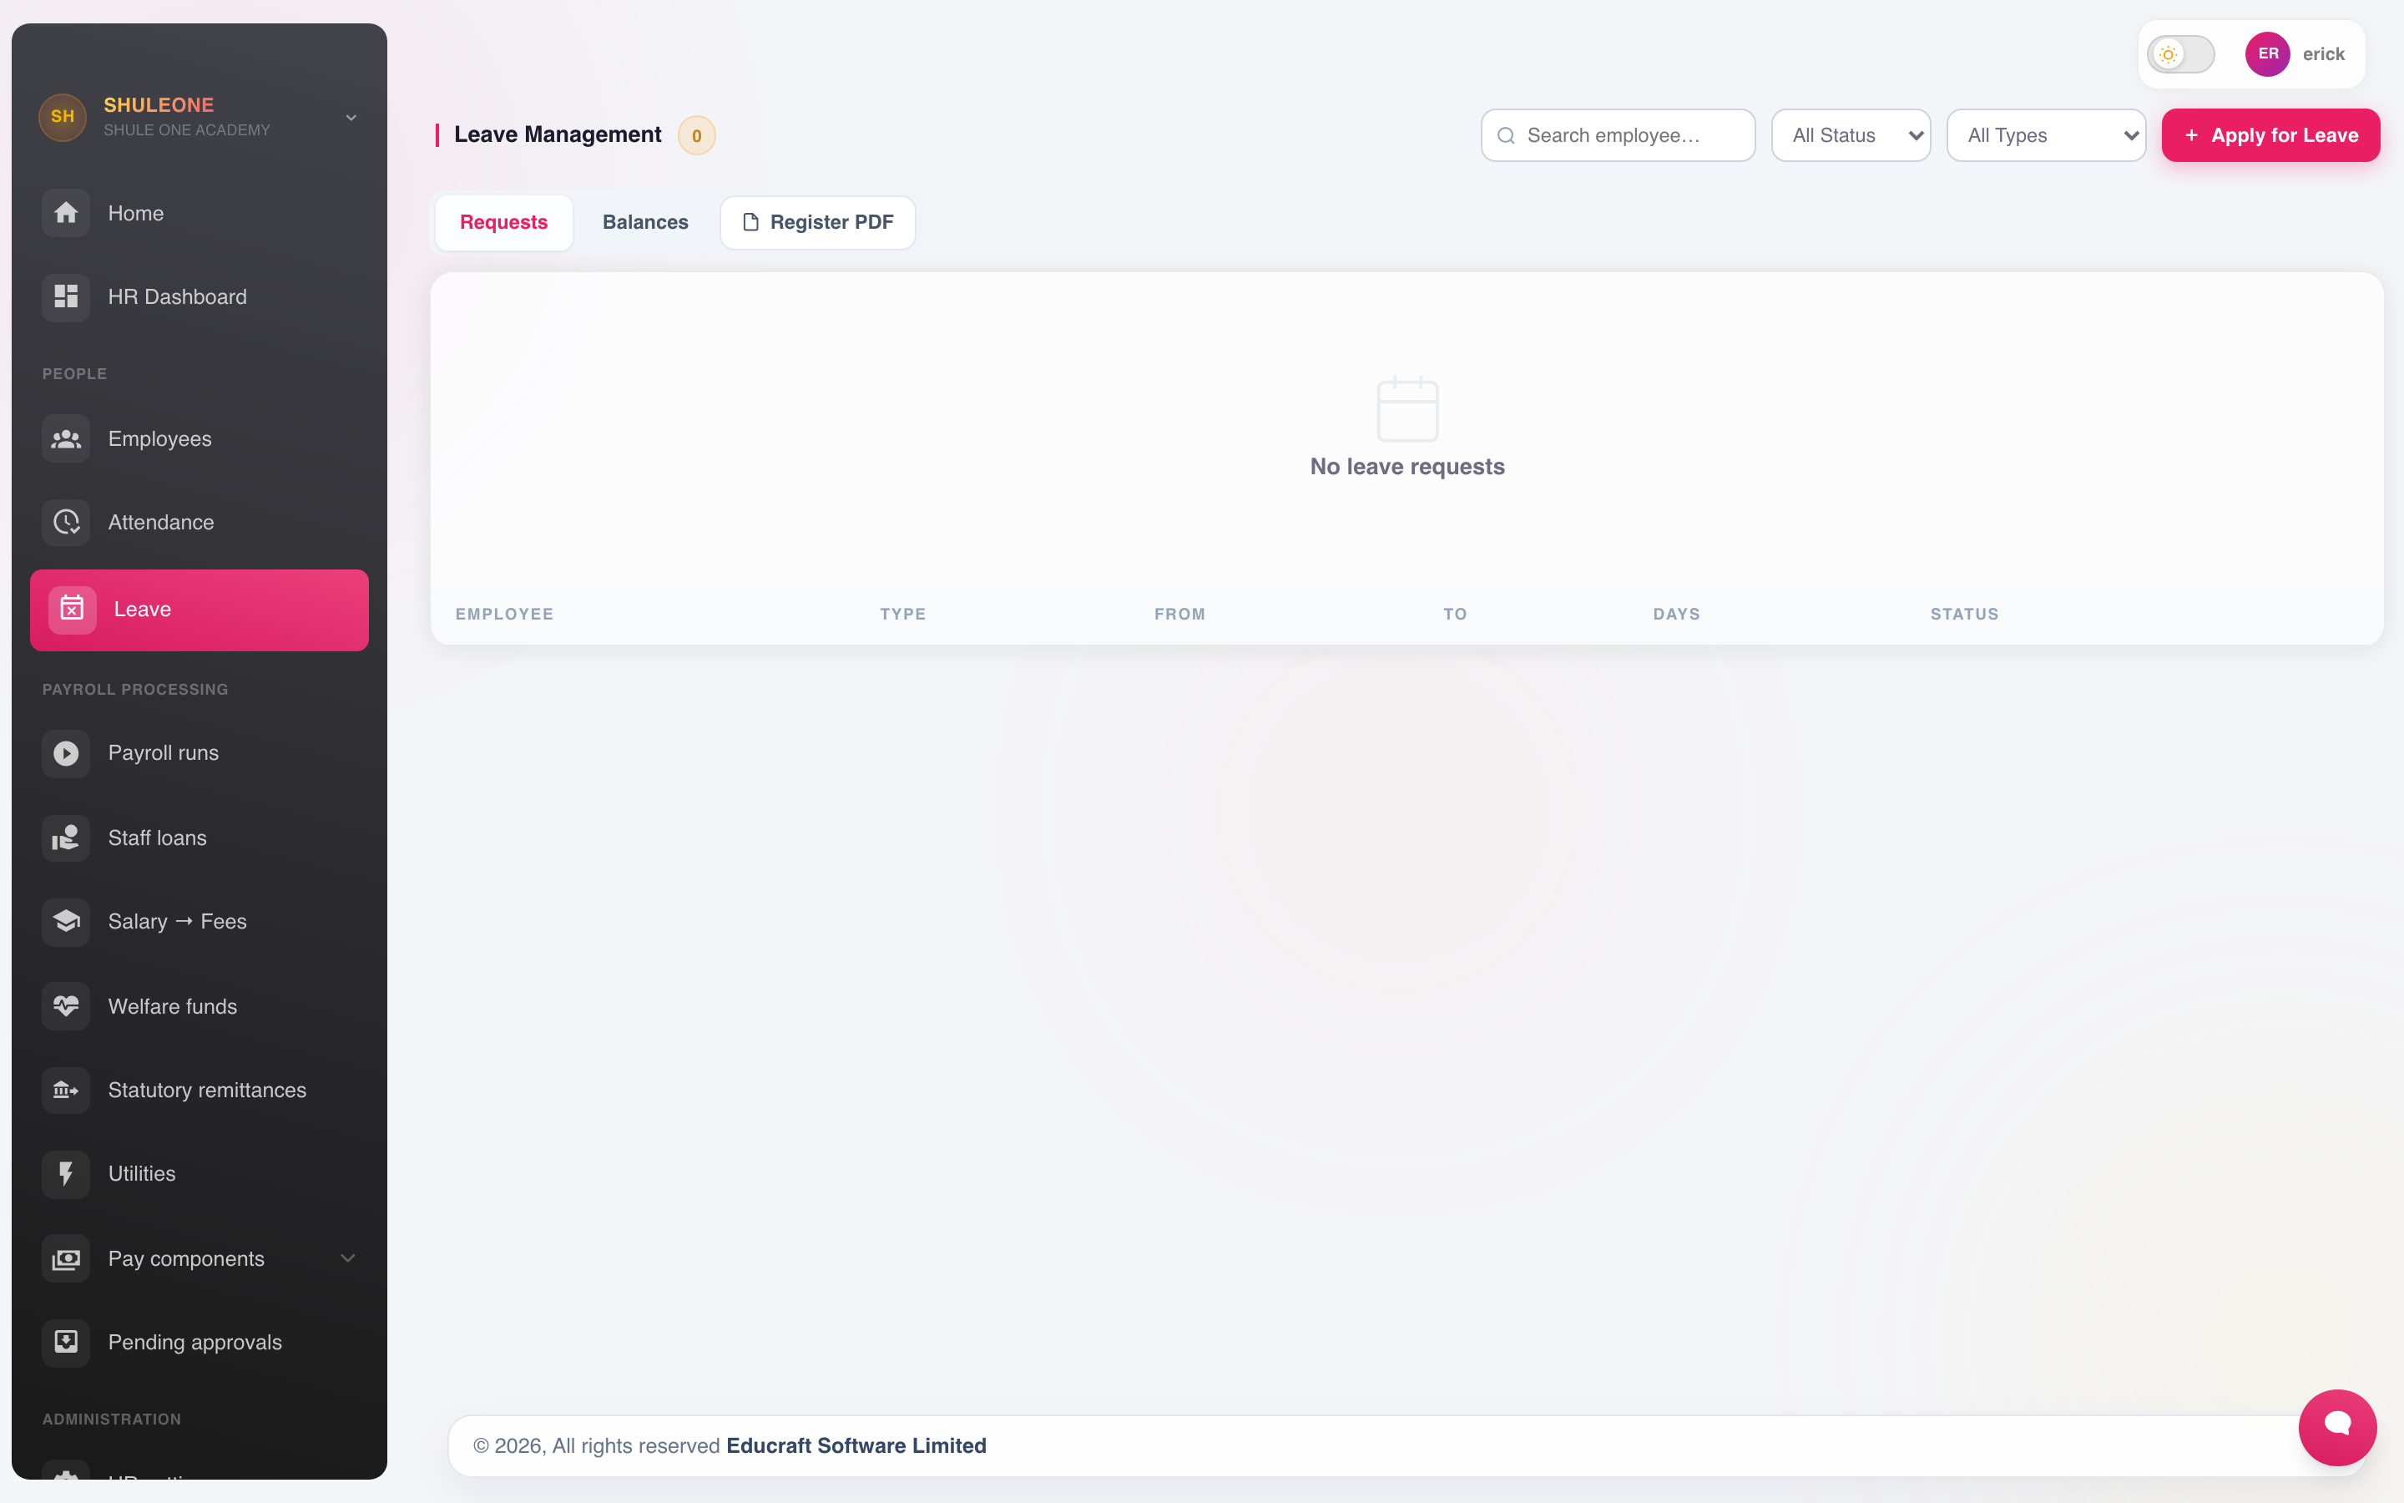
Task: Open the chat bubble widget
Action: click(x=2336, y=1428)
